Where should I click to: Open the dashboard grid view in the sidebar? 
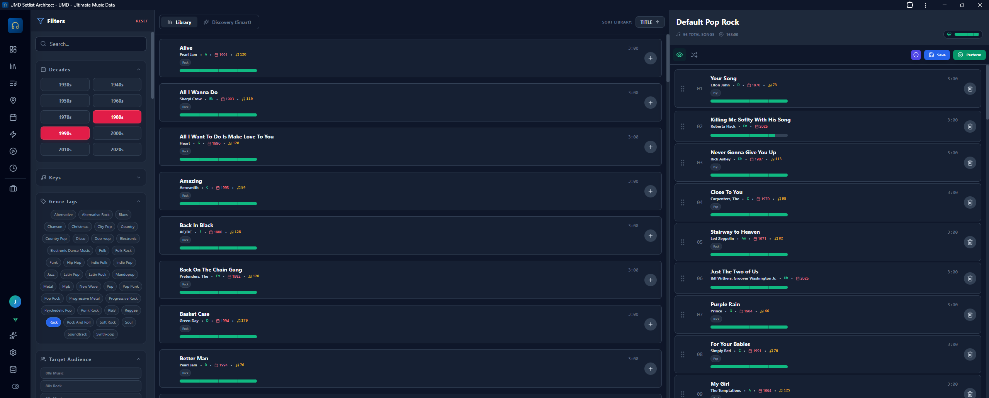point(13,49)
